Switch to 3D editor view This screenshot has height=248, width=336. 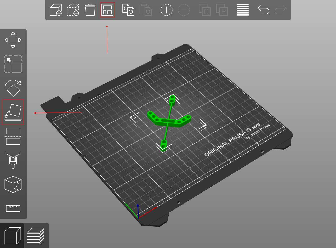(12, 236)
